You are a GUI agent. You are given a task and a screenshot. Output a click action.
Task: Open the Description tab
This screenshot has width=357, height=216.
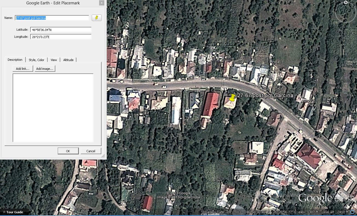pos(15,60)
